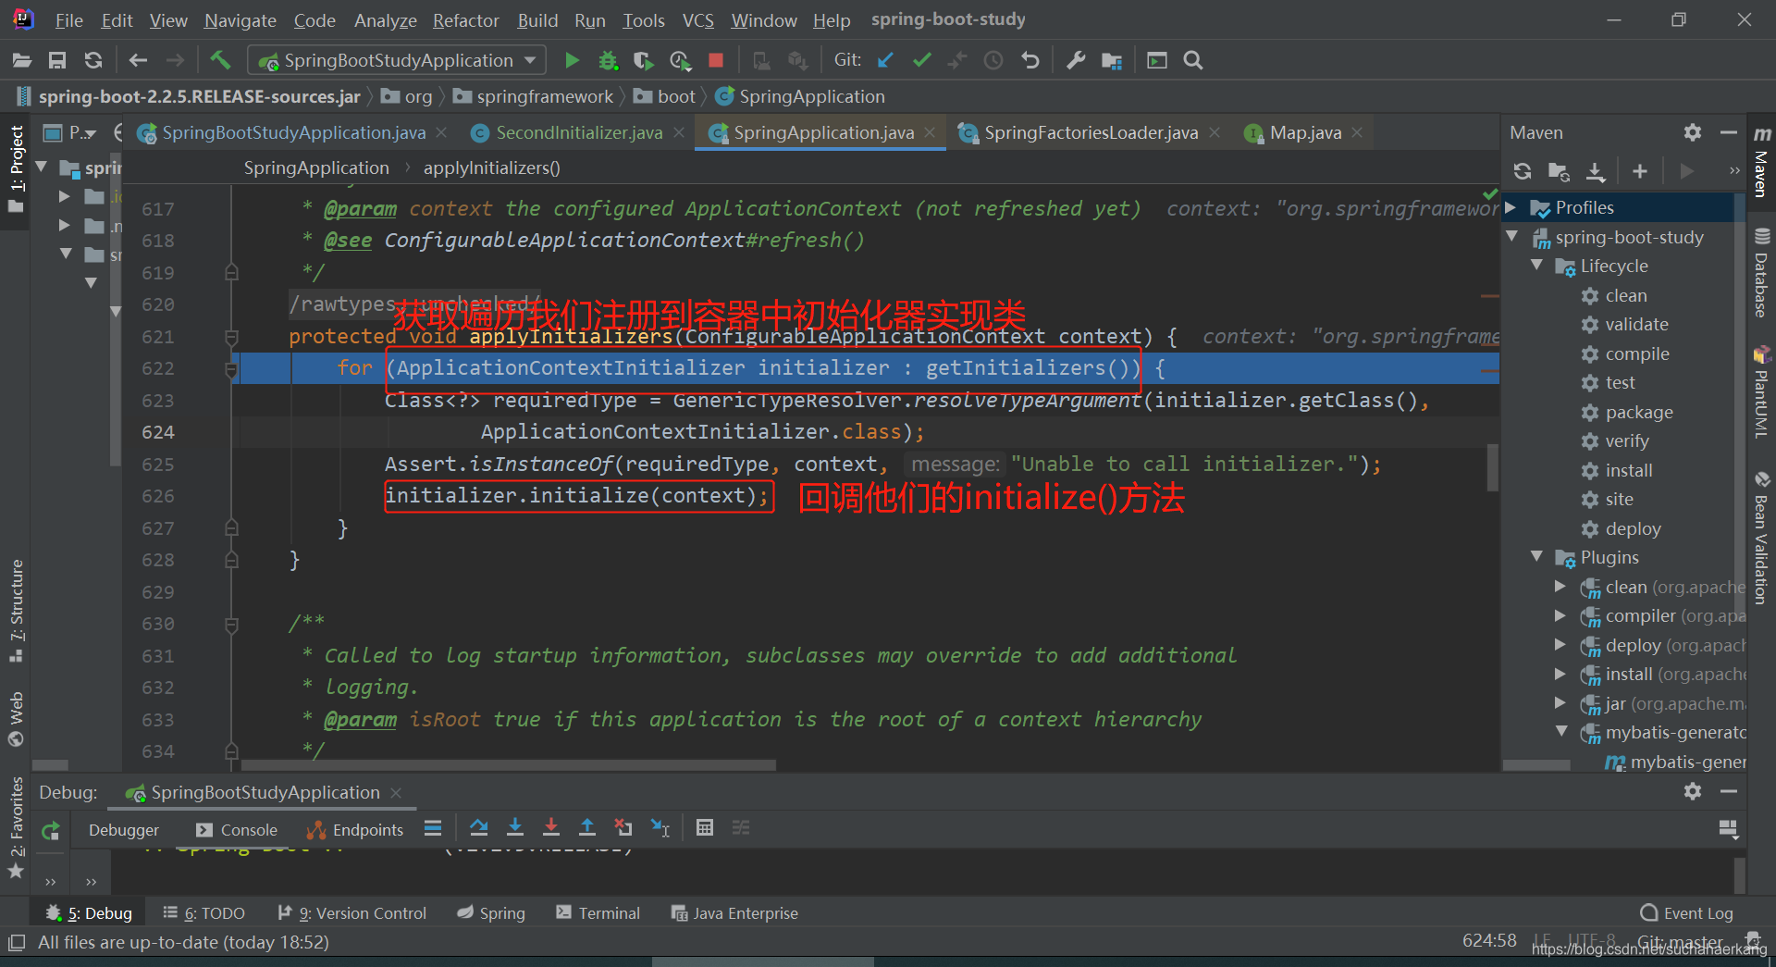This screenshot has width=1776, height=967.
Task: Build project with the hammer icon
Action: pos(220,60)
